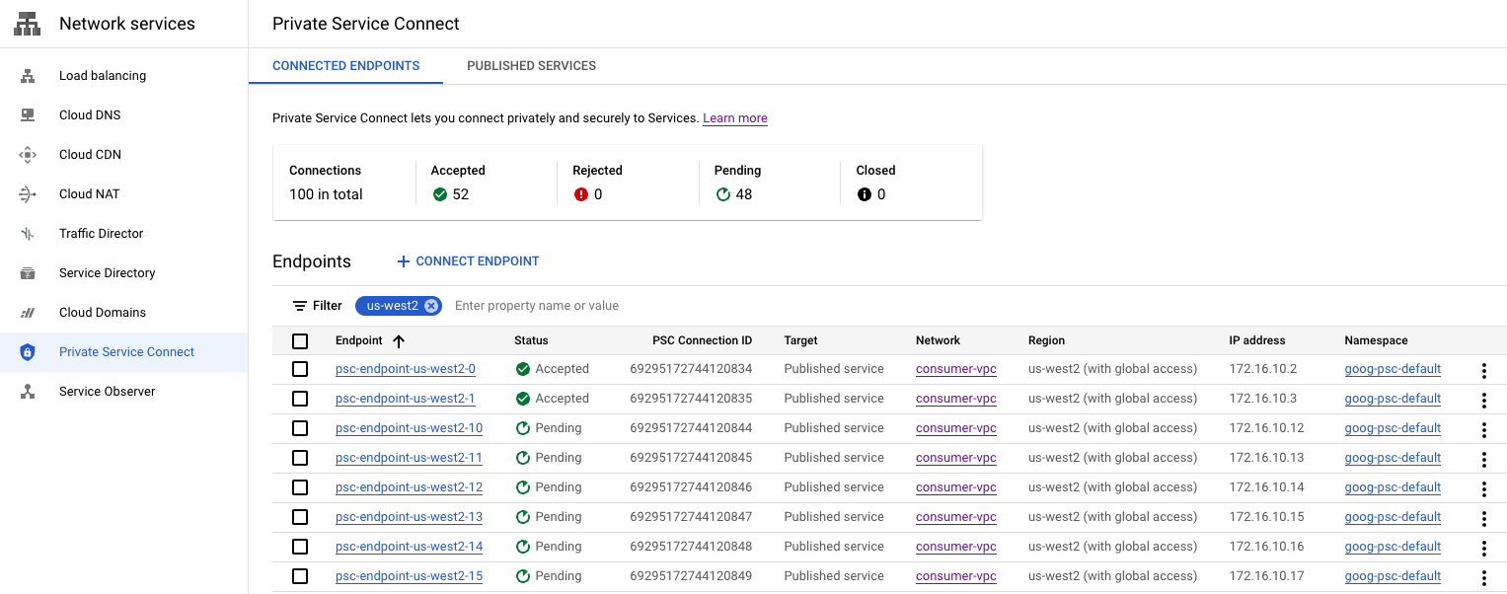The image size is (1507, 594).
Task: Sort by the Endpoint column arrow
Action: 399,341
